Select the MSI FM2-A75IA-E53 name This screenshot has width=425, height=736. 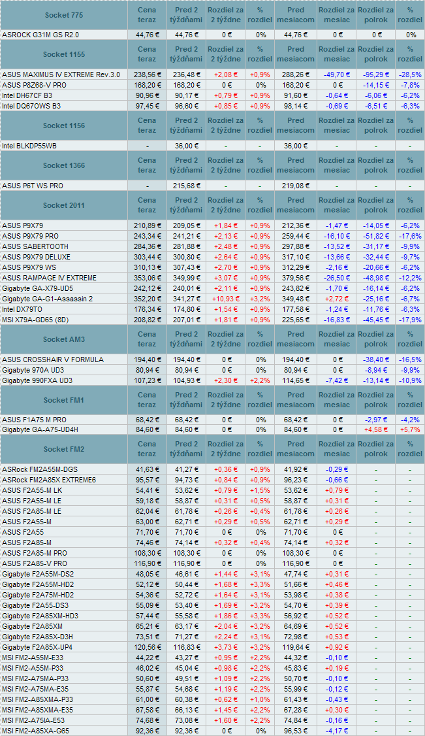[x=34, y=720]
